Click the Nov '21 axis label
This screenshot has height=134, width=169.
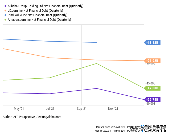click(113, 108)
